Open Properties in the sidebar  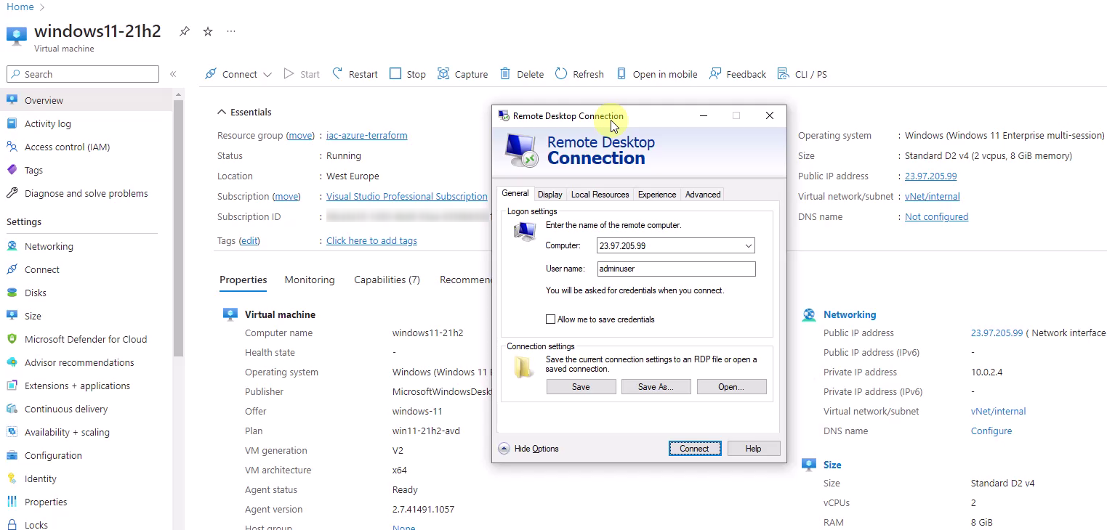[x=86, y=502]
